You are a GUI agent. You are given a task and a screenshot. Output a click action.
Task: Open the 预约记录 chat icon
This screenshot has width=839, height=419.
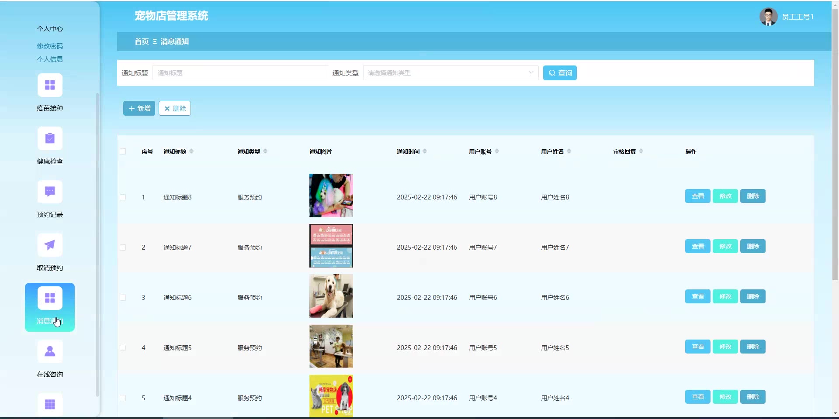tap(50, 192)
